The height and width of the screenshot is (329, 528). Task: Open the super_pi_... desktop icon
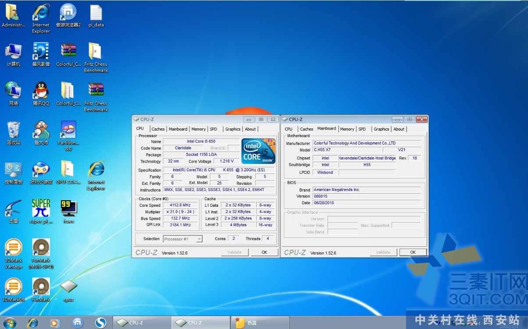[41, 212]
